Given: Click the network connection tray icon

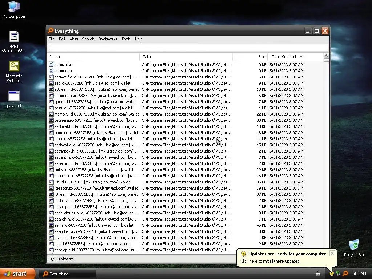Looking at the screenshot, I should coord(338,274).
